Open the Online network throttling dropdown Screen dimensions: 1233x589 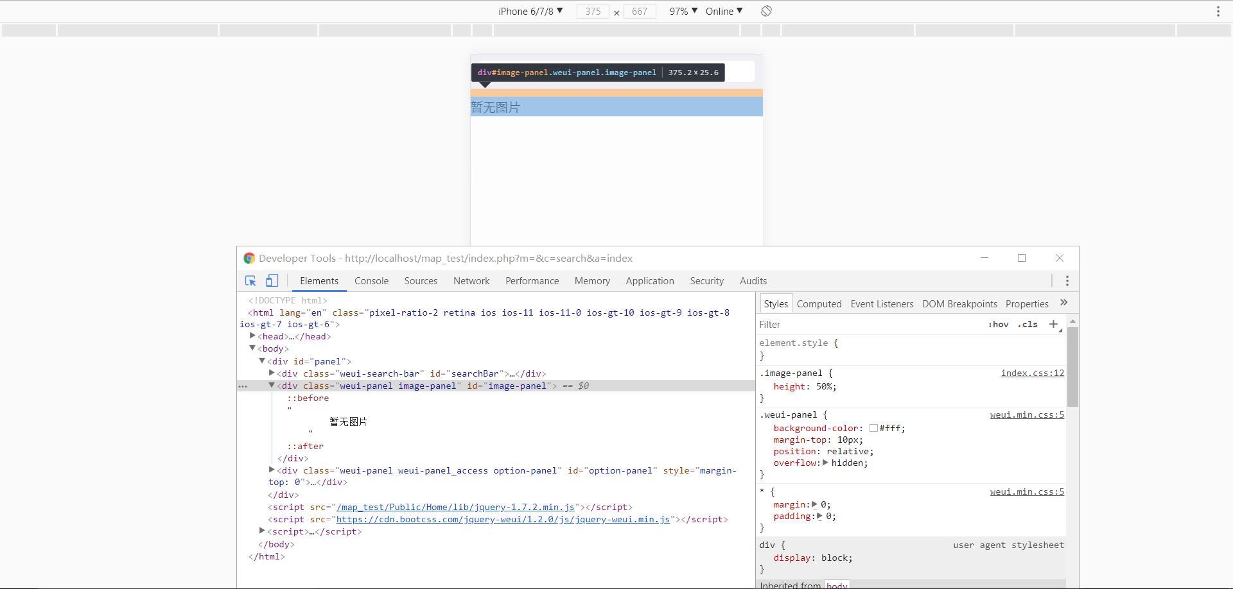click(724, 11)
